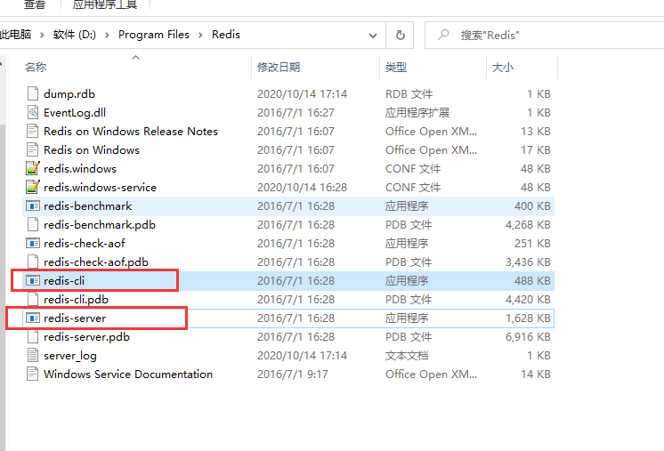Sort files by 修改日期 column
664x451 pixels.
pyautogui.click(x=279, y=68)
